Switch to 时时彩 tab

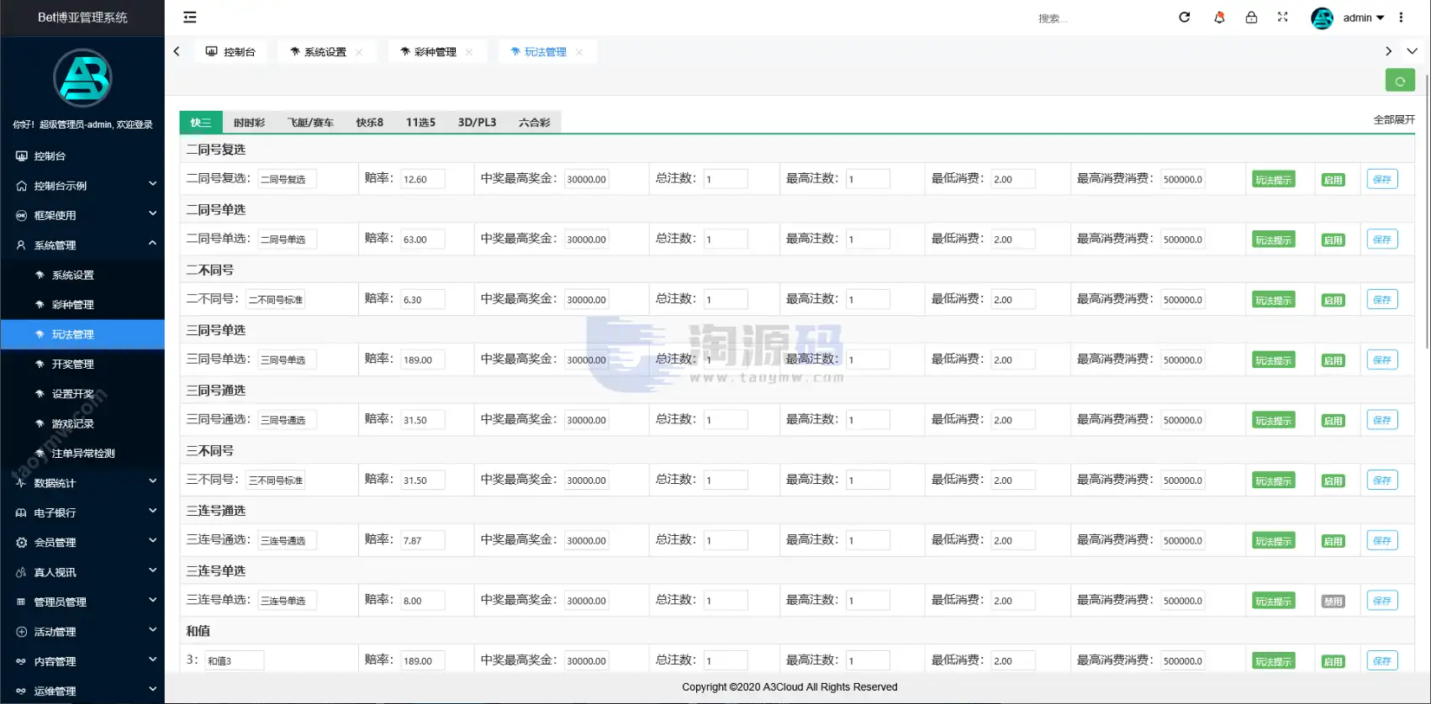coord(249,123)
